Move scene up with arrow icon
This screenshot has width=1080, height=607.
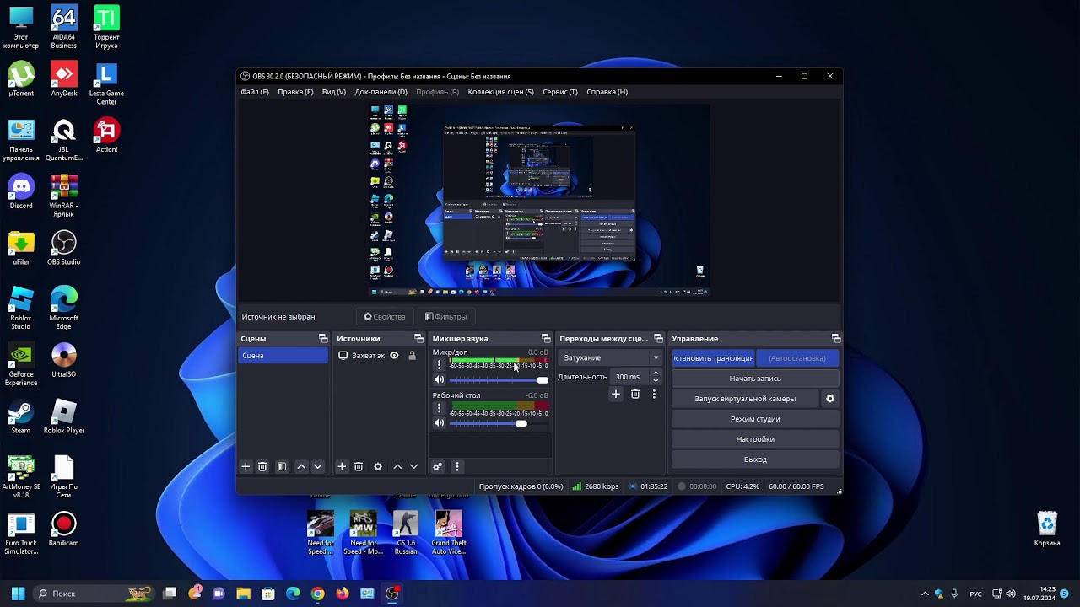click(x=301, y=466)
